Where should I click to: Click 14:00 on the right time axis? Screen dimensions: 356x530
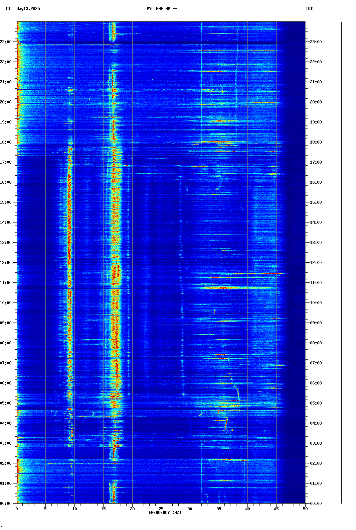[316, 223]
